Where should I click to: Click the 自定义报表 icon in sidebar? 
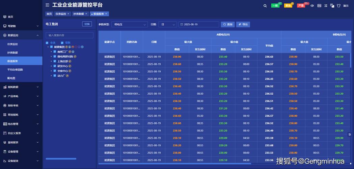[5, 133]
